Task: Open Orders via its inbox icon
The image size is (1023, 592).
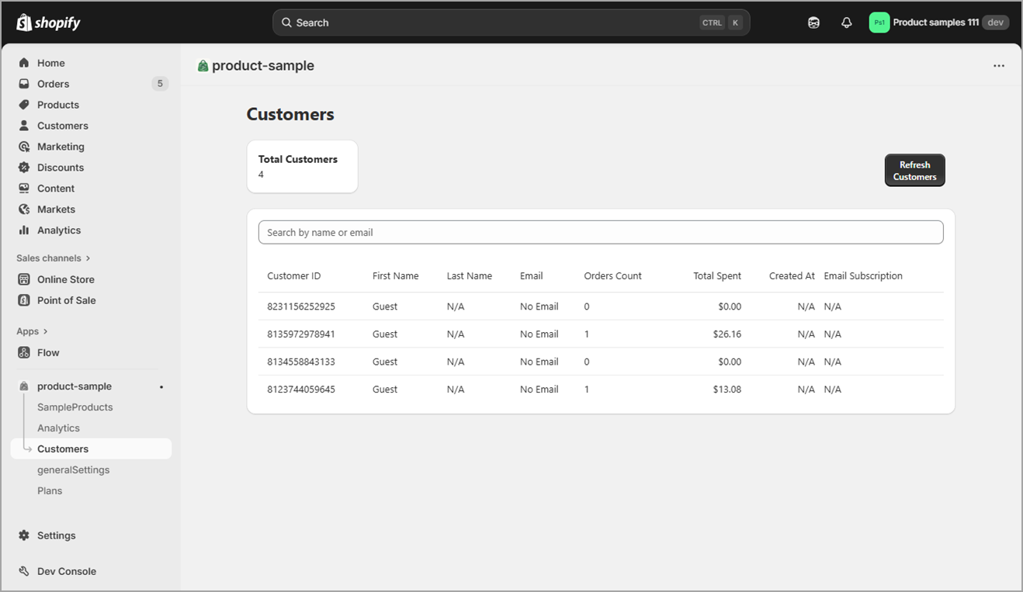Action: click(24, 84)
